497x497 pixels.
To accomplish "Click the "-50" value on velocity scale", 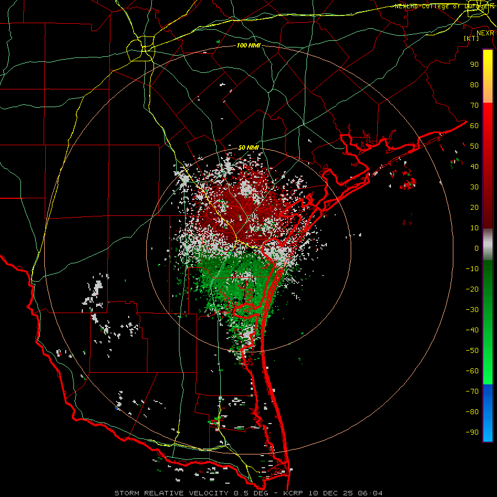I will point(472,351).
